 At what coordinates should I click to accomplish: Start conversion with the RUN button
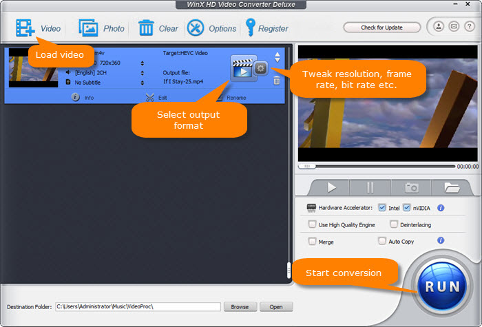(442, 286)
